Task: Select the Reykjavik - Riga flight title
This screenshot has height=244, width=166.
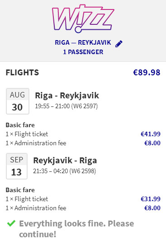Action: 65,161
